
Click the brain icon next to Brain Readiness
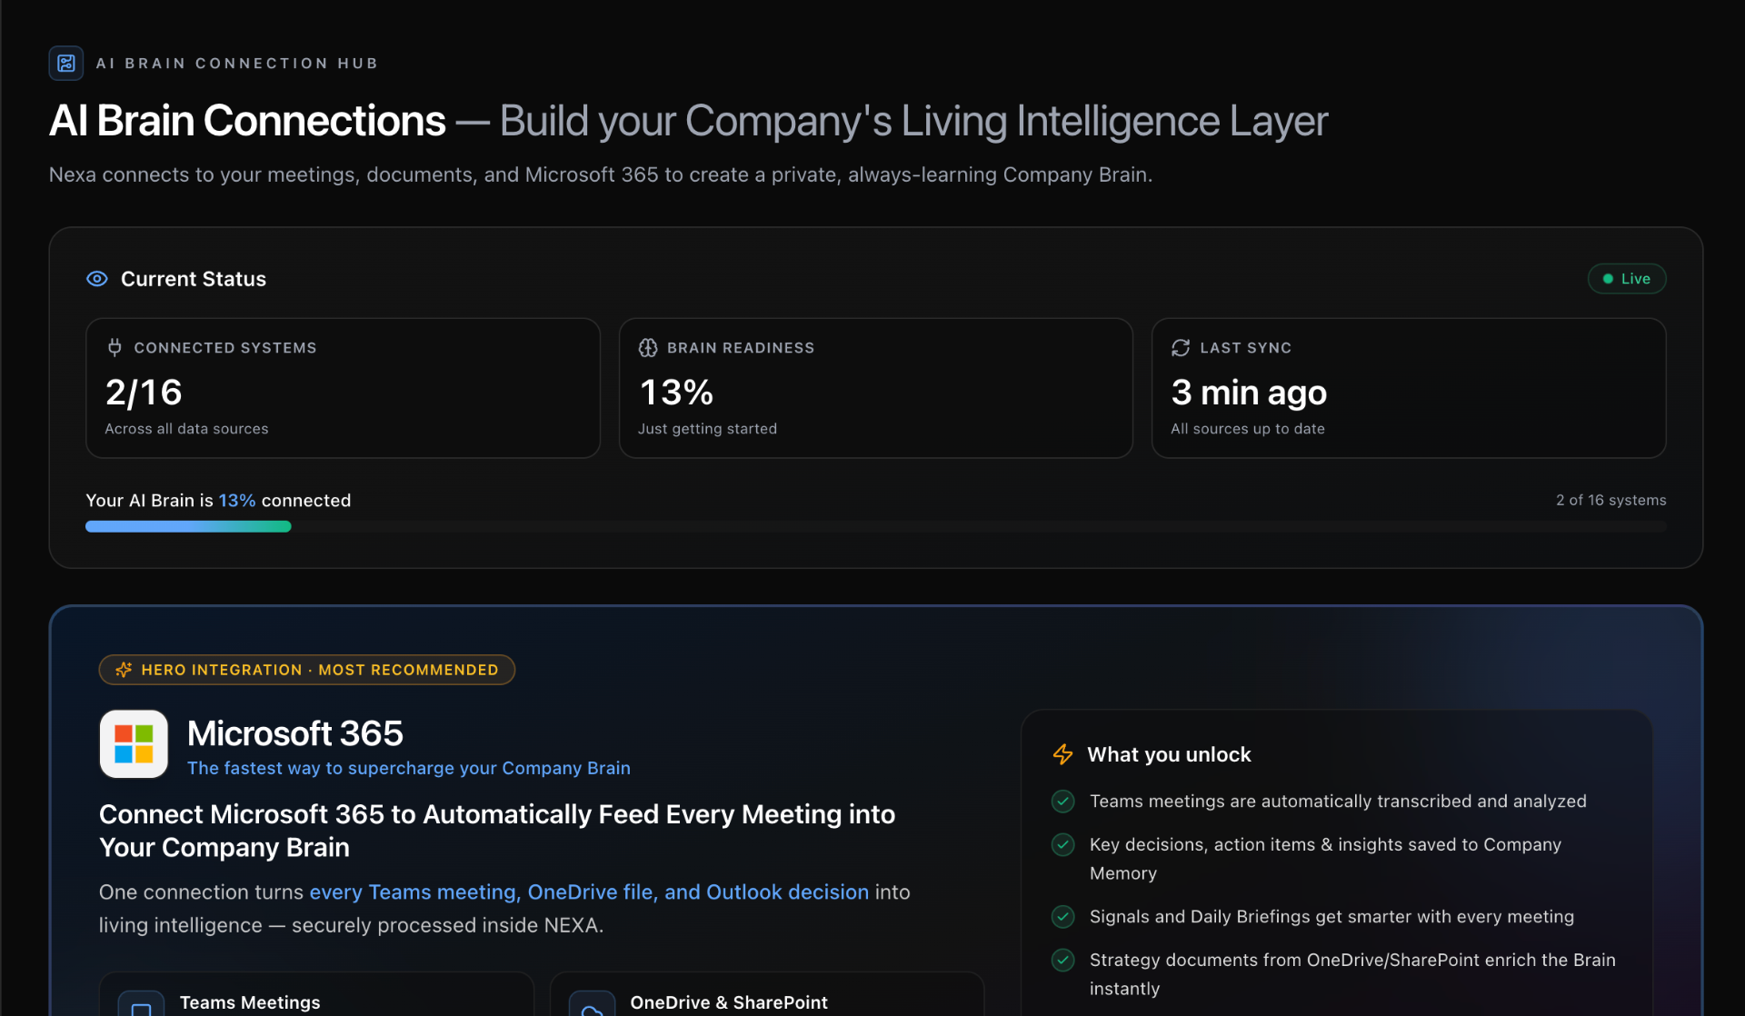[x=648, y=348]
